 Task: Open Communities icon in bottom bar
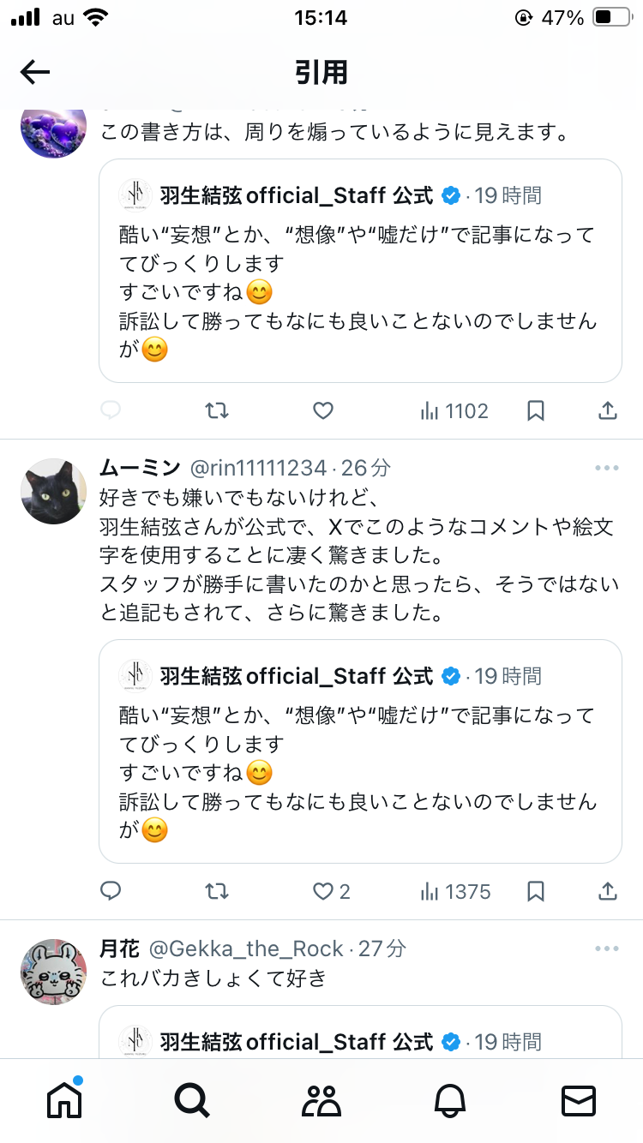click(321, 1100)
